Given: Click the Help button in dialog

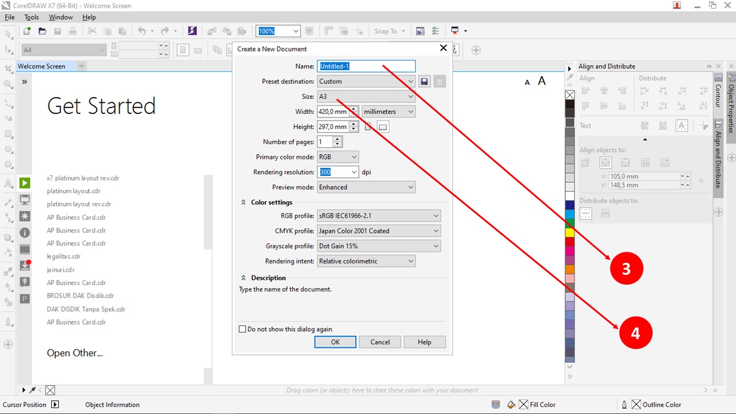Looking at the screenshot, I should point(424,342).
